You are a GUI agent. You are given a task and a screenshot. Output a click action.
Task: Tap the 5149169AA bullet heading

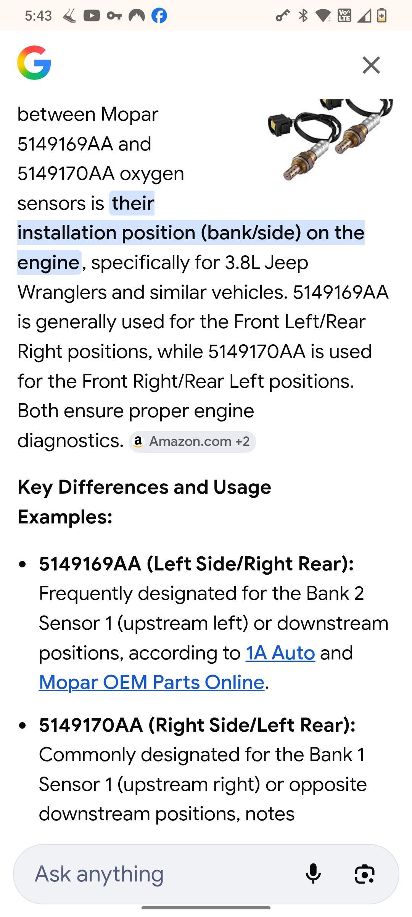(196, 564)
